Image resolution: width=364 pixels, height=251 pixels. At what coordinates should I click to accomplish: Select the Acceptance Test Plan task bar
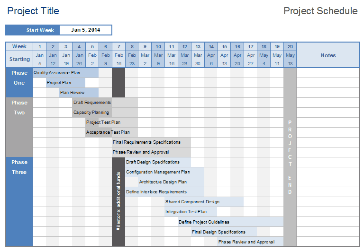coord(112,132)
